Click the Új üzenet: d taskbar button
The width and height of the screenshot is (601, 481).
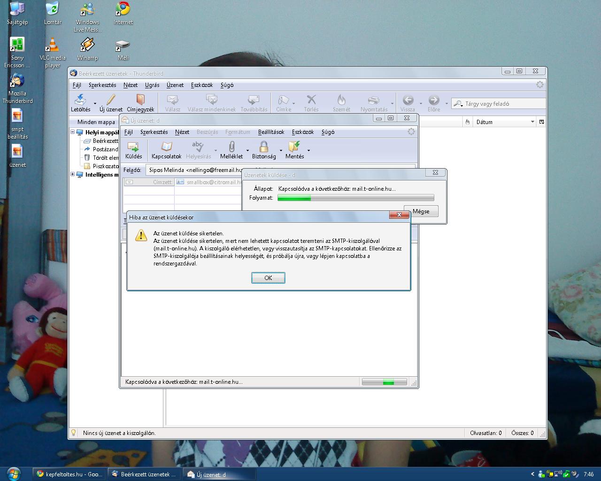219,474
